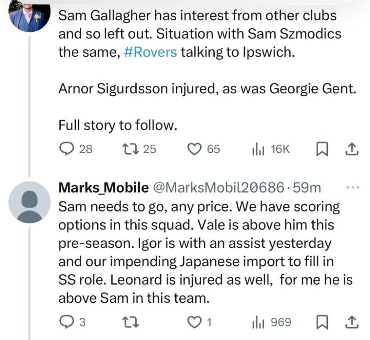Open the Marks_Mobile display name profile

(104, 187)
